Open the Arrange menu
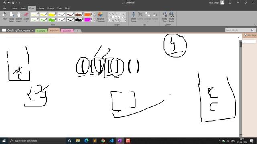This screenshot has height=144, width=257. pyautogui.click(x=147, y=17)
